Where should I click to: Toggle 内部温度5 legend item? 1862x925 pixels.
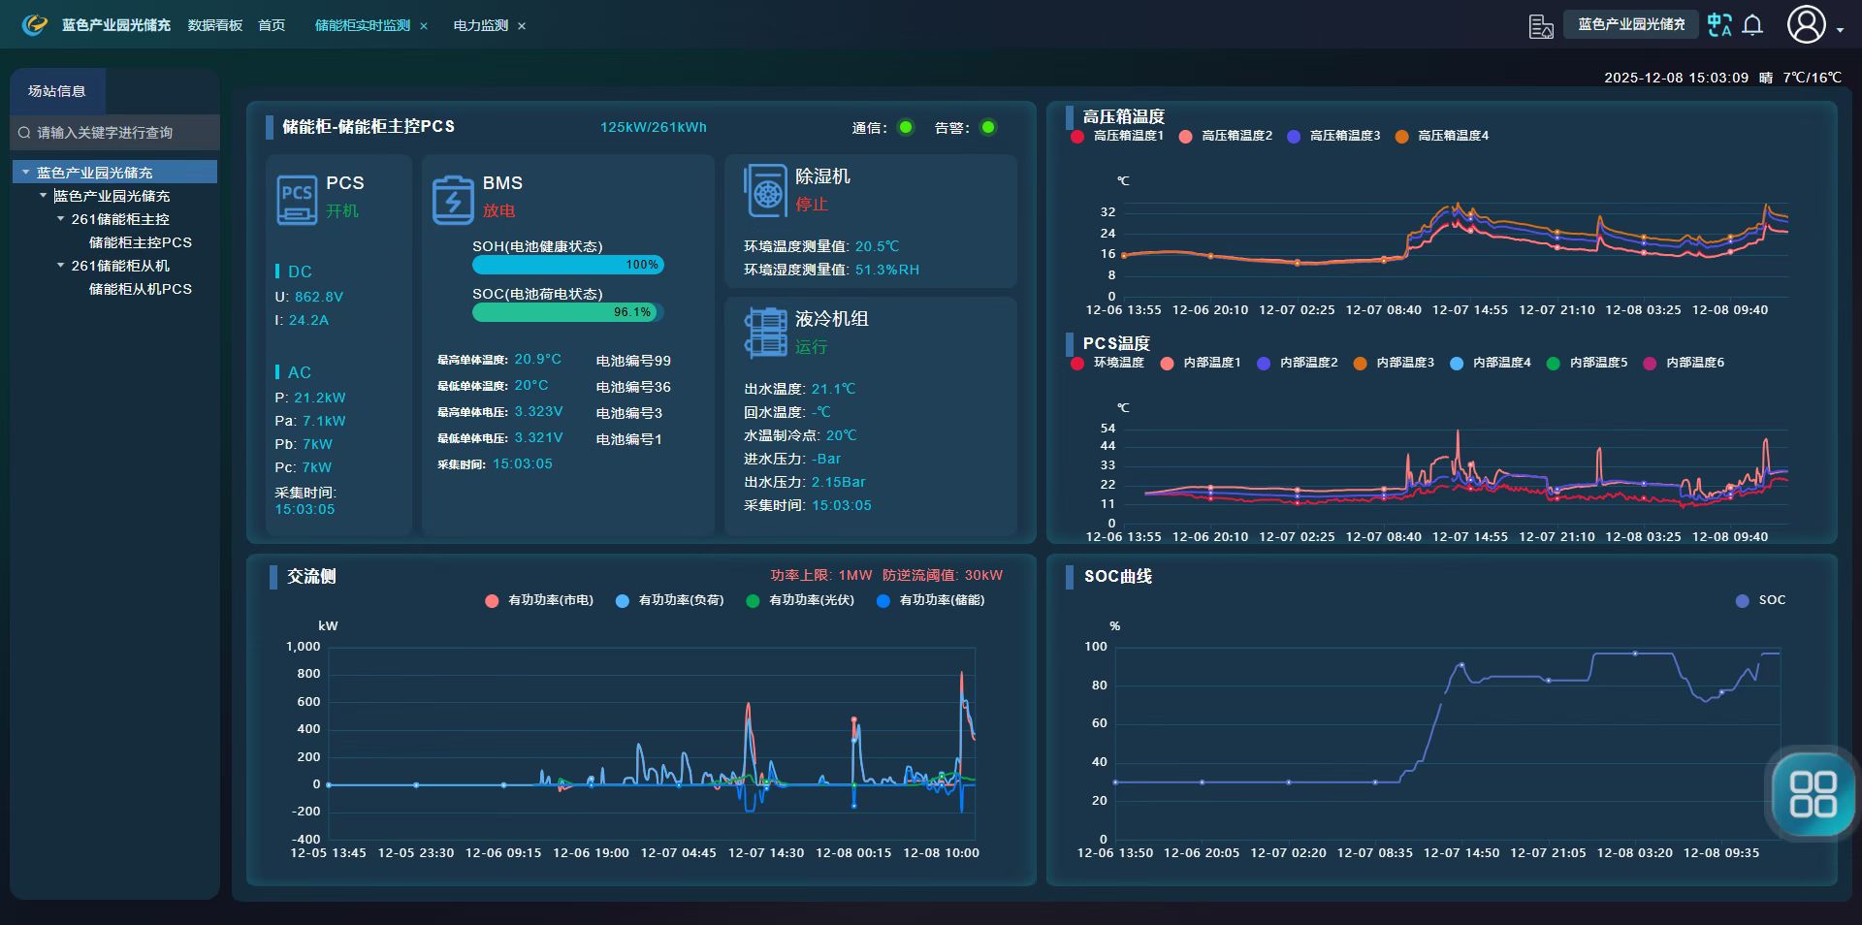[1589, 363]
